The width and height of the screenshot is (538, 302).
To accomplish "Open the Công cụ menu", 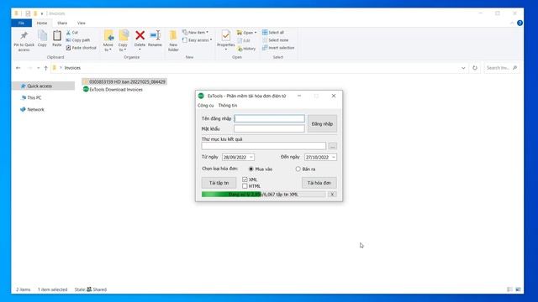I will tap(205, 106).
